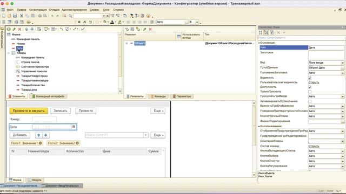Move element down with blue arrow icon
346x194 pixels.
[x=32, y=29]
